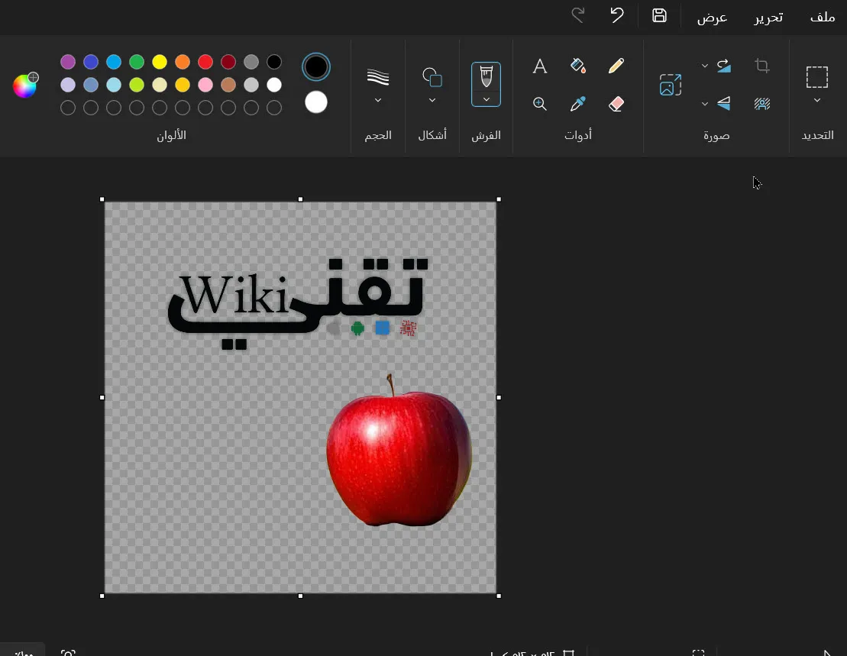This screenshot has width=847, height=656.
Task: Pick the lime color swatch
Action: point(137,85)
